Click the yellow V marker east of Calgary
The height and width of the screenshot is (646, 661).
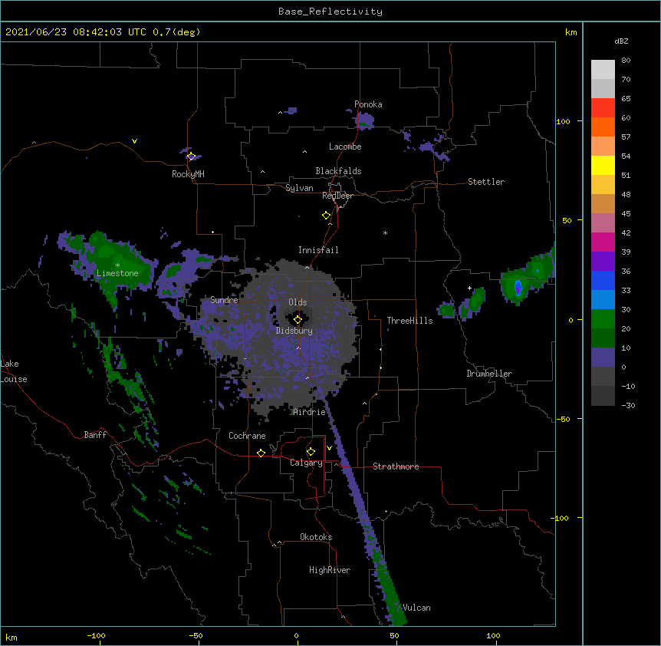tap(329, 448)
